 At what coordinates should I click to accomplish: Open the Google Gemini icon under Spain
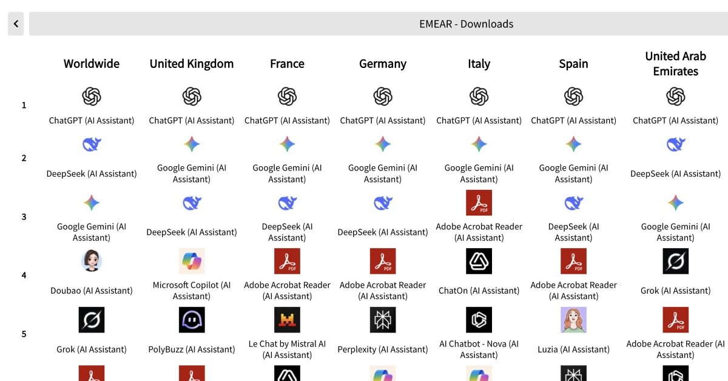573,144
